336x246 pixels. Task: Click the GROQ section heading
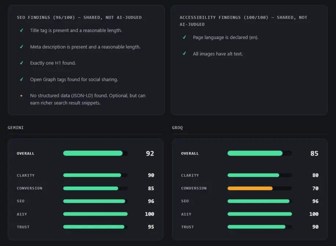[177, 127]
